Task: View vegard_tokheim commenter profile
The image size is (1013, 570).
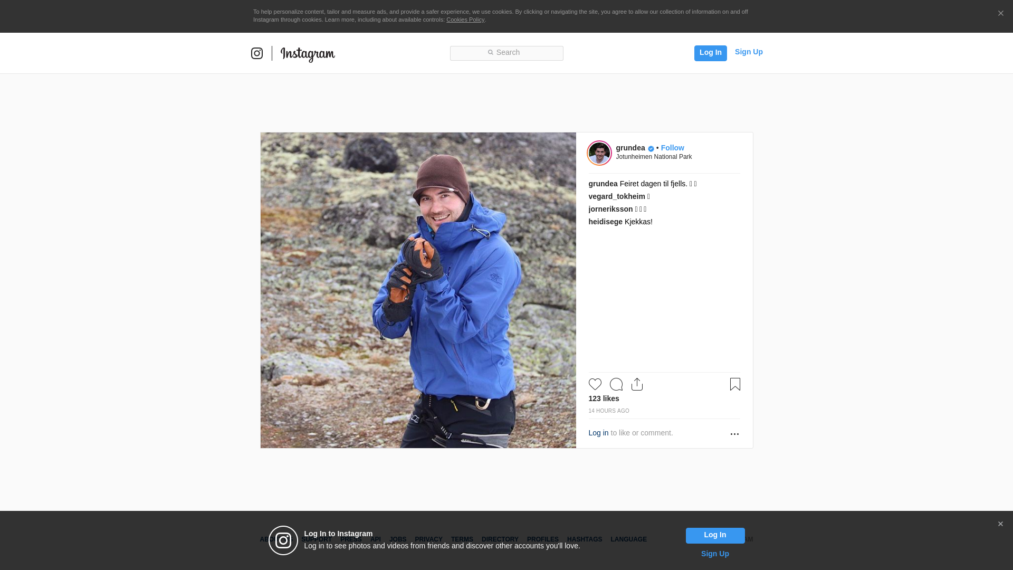Action: click(x=616, y=196)
